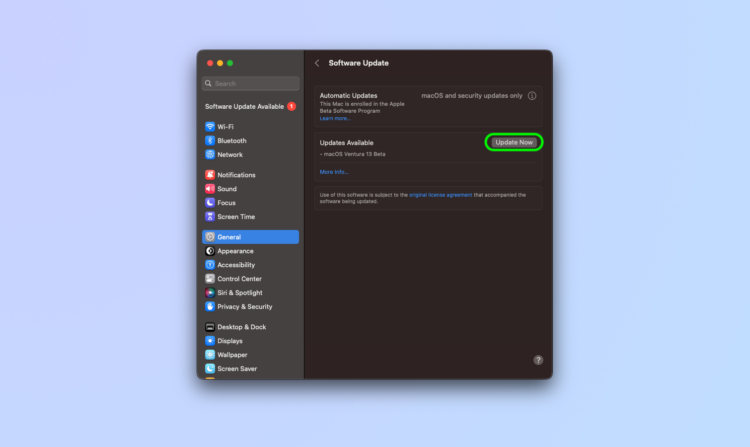Click the Network globe icon
Screen dimensions: 750x447
210,154
